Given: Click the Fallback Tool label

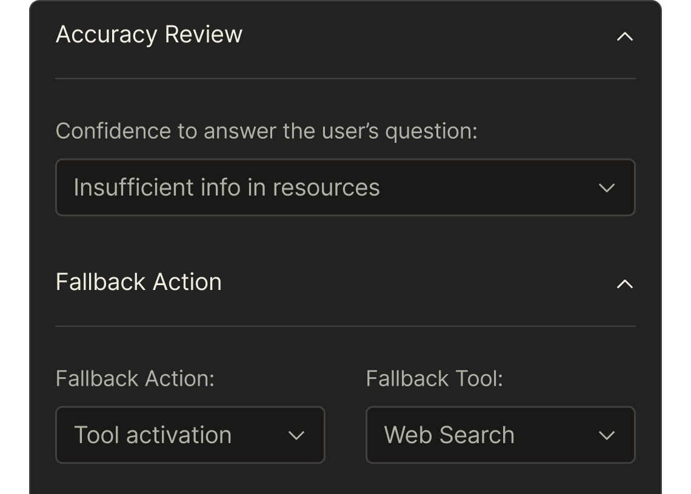Looking at the screenshot, I should [434, 378].
